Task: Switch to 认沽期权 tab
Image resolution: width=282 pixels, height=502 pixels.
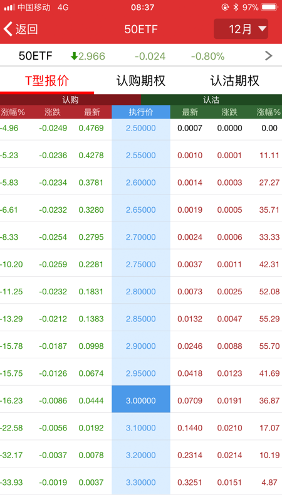Action: coord(234,81)
